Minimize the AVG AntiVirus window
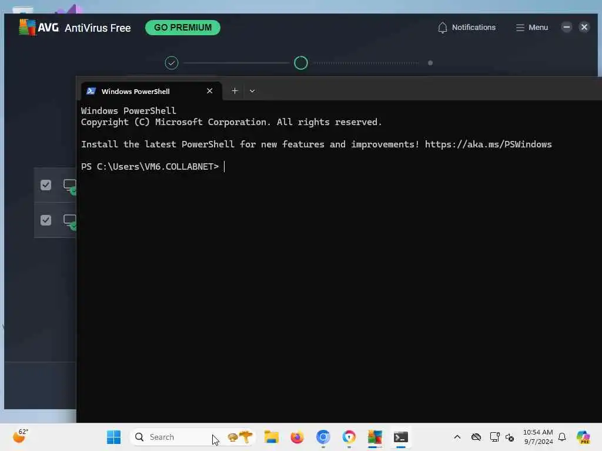The height and width of the screenshot is (451, 602). click(x=566, y=27)
